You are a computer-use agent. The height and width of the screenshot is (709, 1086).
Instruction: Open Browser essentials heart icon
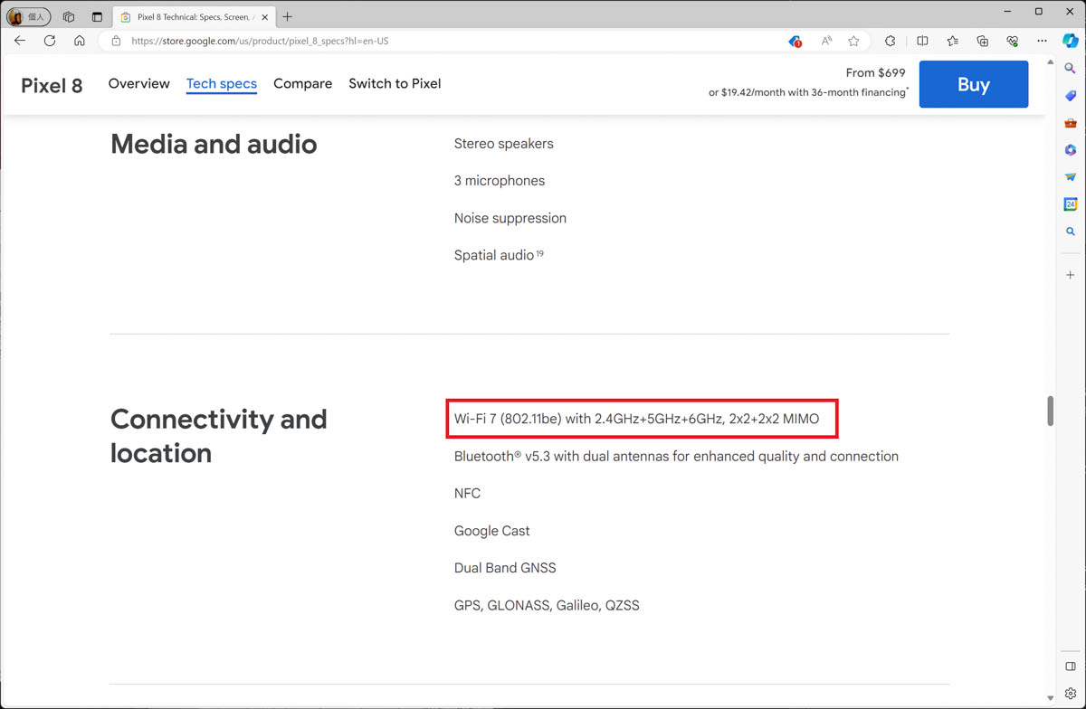pos(1012,41)
